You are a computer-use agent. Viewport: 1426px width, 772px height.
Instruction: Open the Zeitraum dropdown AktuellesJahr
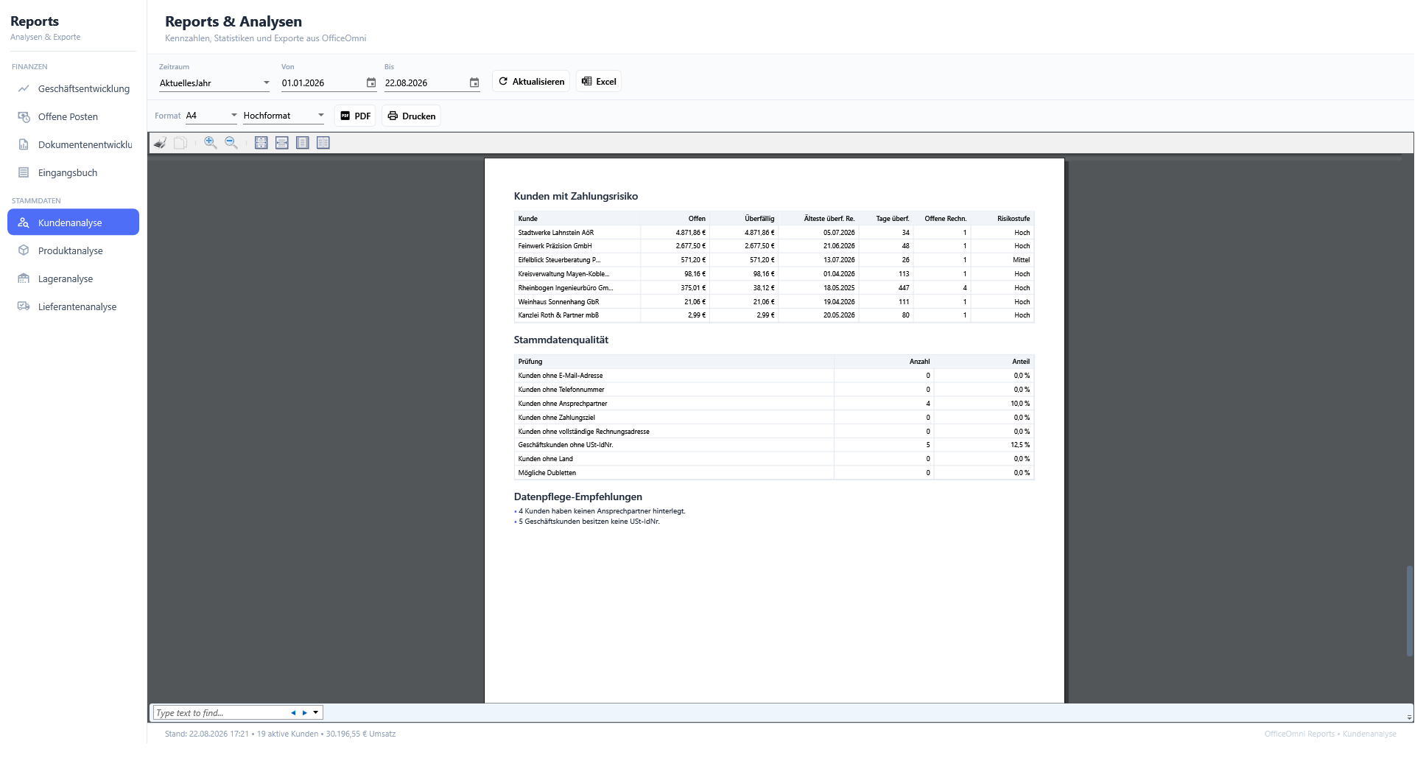point(215,83)
